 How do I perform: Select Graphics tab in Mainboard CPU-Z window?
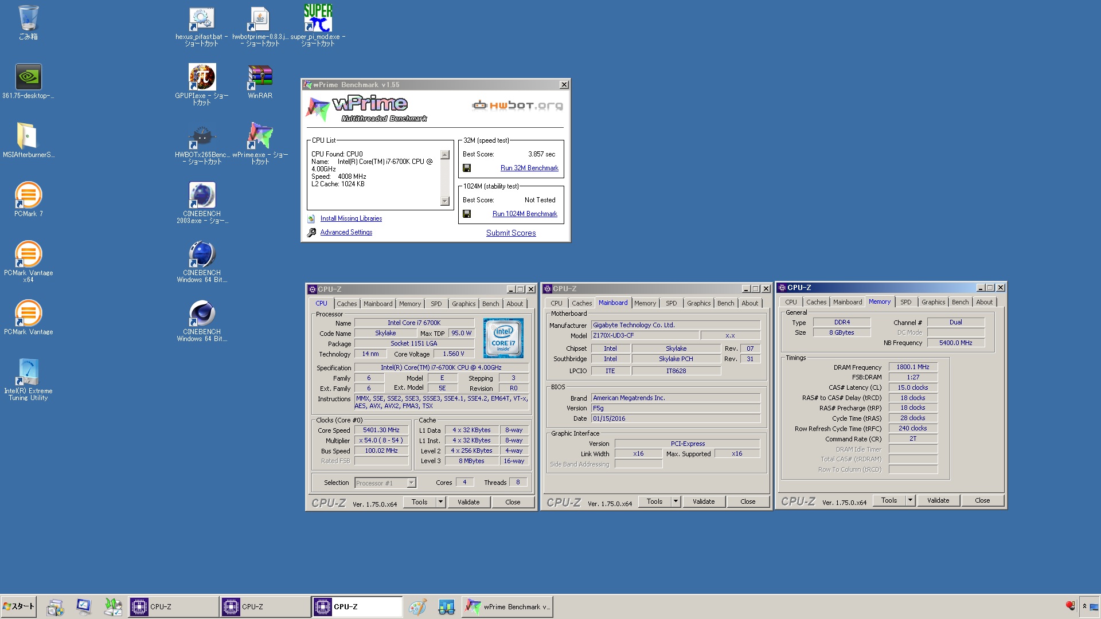point(698,303)
